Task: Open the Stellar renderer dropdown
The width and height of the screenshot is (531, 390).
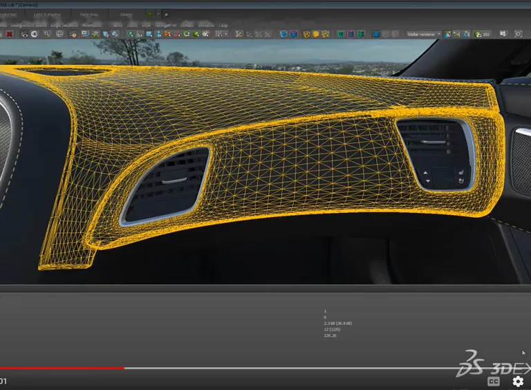Action: pyautogui.click(x=424, y=34)
